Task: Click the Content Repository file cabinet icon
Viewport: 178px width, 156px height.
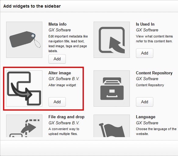Action: point(112,88)
